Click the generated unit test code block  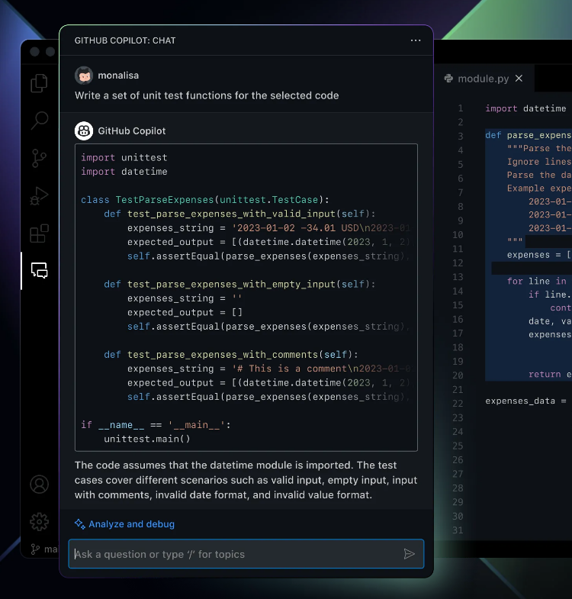coord(246,298)
